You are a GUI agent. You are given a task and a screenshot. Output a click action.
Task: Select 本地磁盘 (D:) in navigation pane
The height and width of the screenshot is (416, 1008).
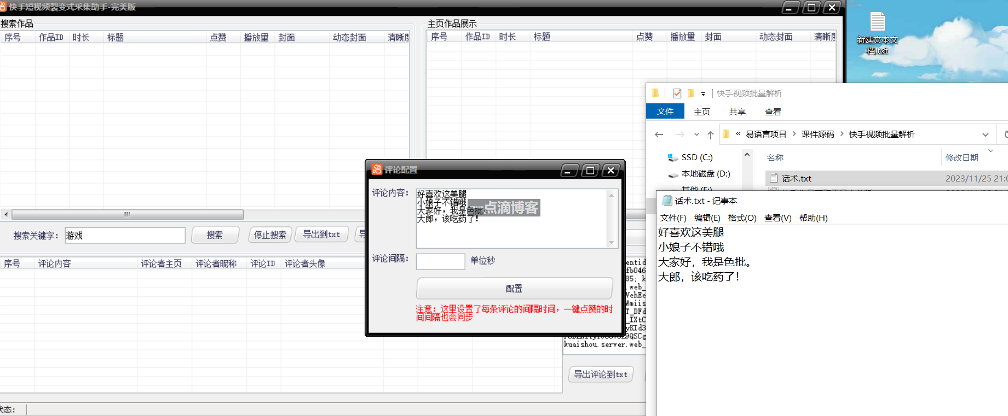coord(706,174)
